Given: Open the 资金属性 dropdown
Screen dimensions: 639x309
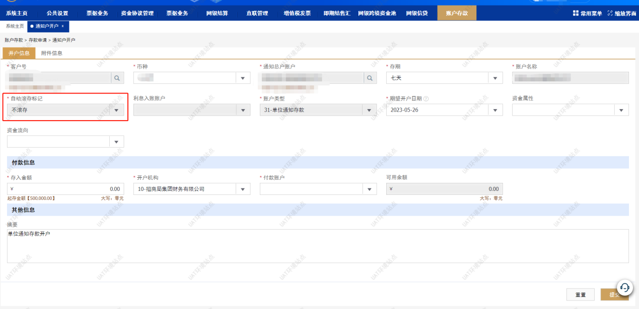Looking at the screenshot, I should [621, 110].
